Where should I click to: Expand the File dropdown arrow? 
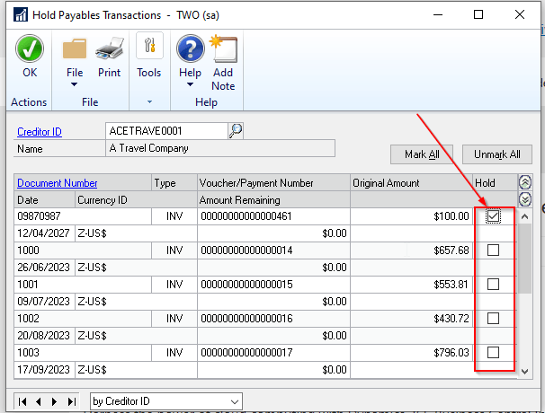pos(75,85)
